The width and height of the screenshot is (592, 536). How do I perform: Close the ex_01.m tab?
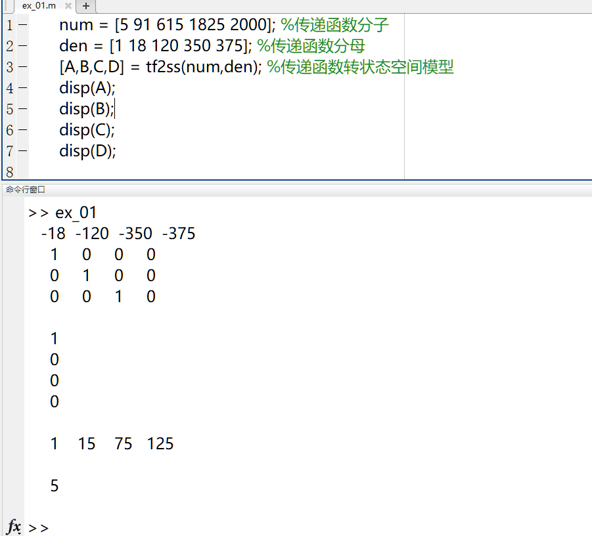[x=68, y=6]
